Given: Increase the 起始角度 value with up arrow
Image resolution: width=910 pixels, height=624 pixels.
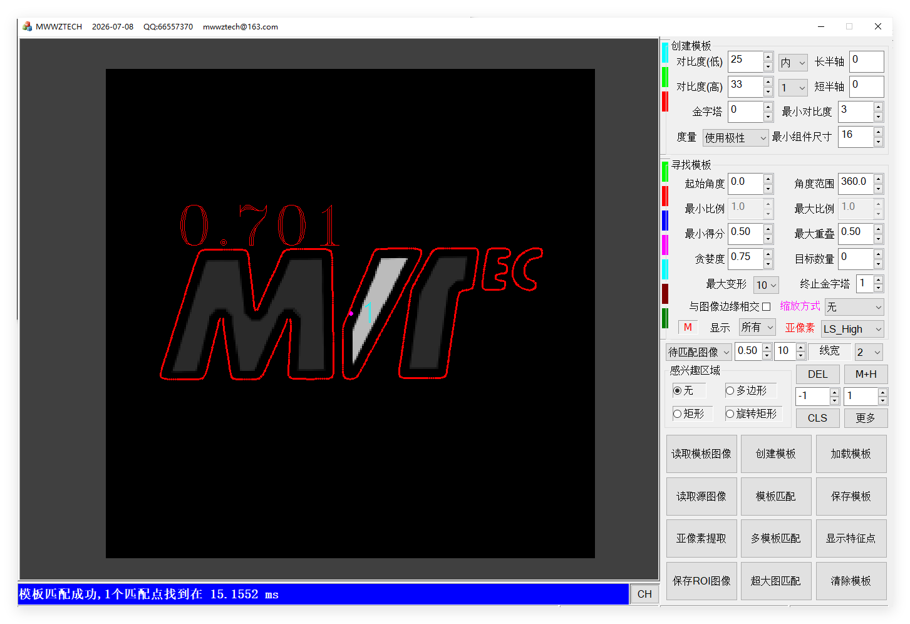Looking at the screenshot, I should [x=768, y=179].
